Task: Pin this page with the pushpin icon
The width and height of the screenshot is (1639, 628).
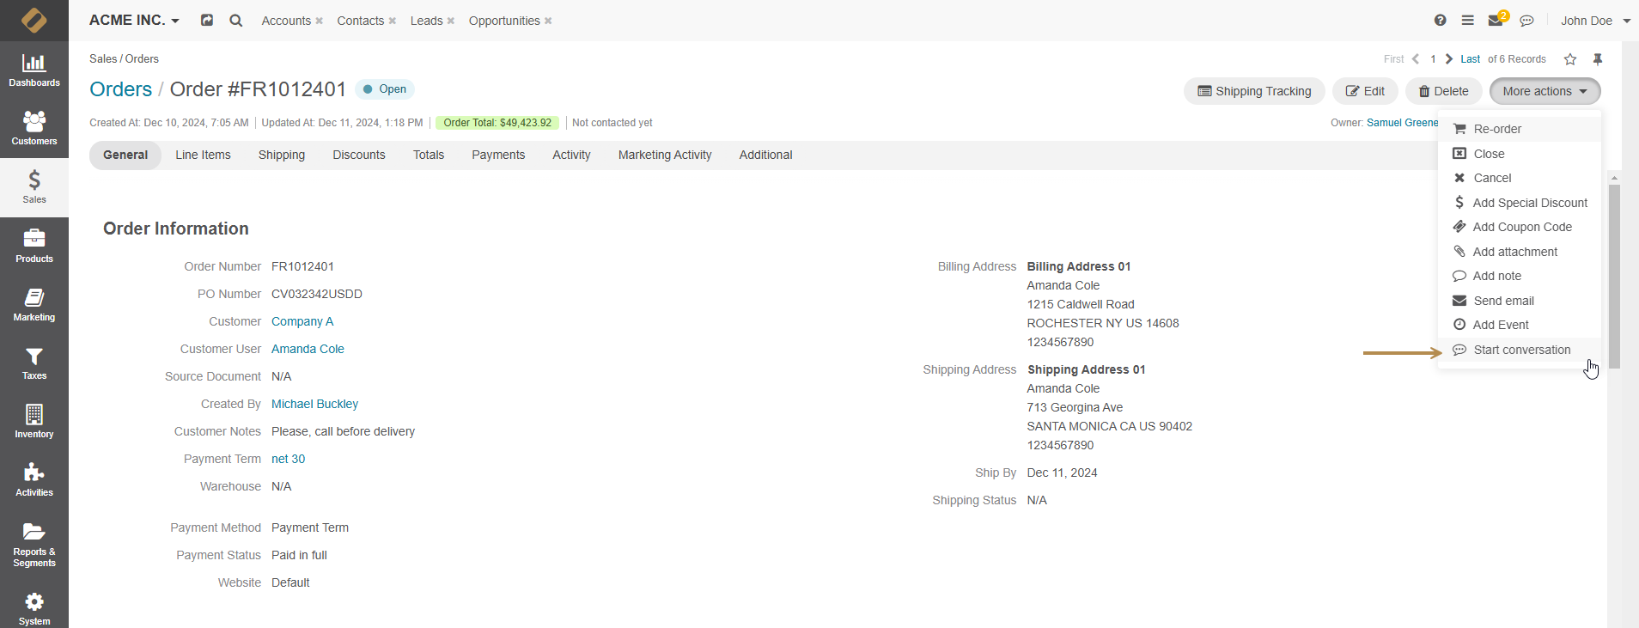Action: (1598, 59)
